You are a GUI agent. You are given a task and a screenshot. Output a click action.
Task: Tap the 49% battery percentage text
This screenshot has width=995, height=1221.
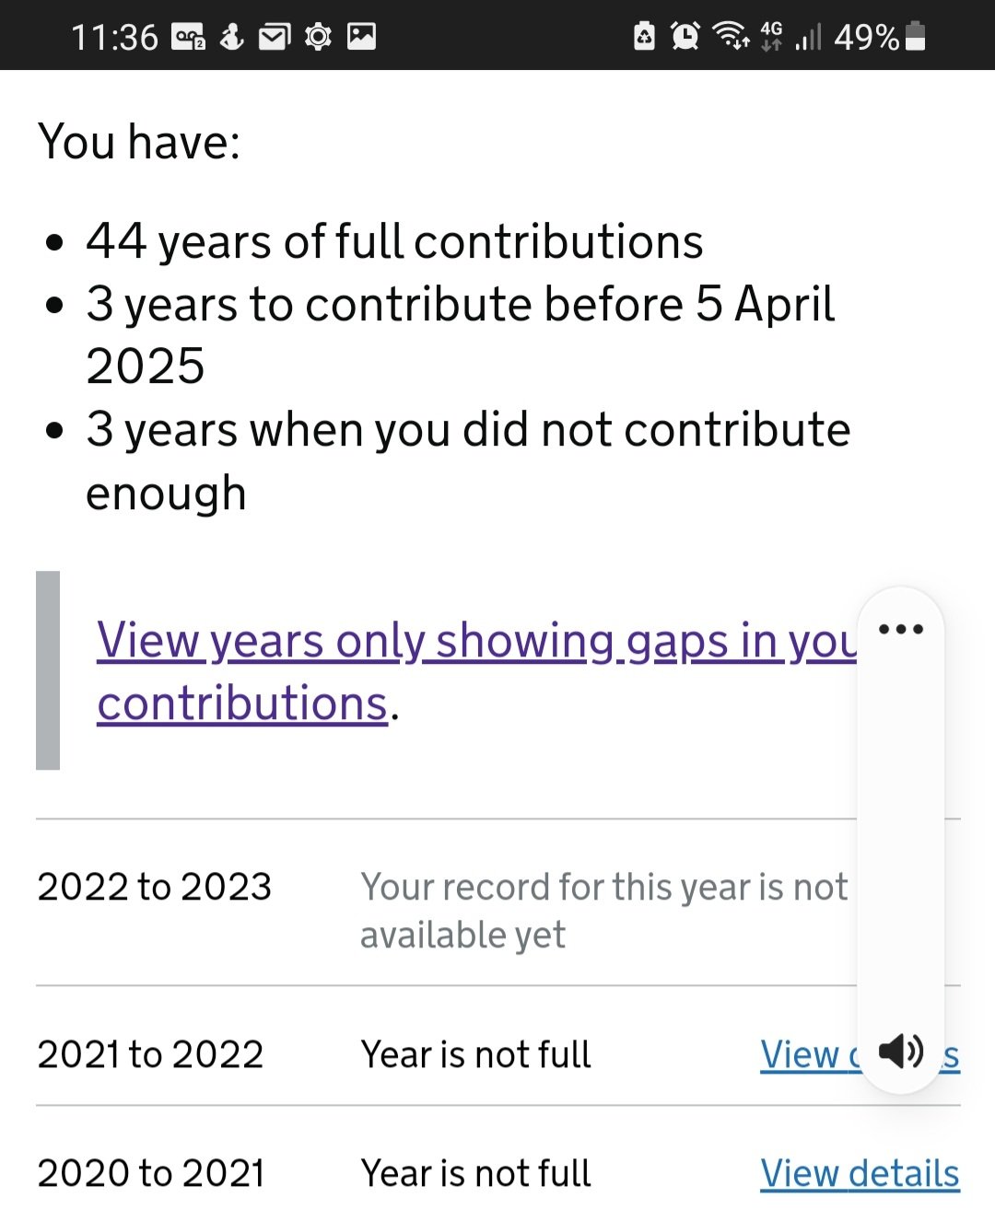click(866, 37)
